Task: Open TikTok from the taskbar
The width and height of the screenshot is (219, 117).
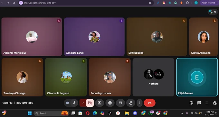Action: [110, 113]
